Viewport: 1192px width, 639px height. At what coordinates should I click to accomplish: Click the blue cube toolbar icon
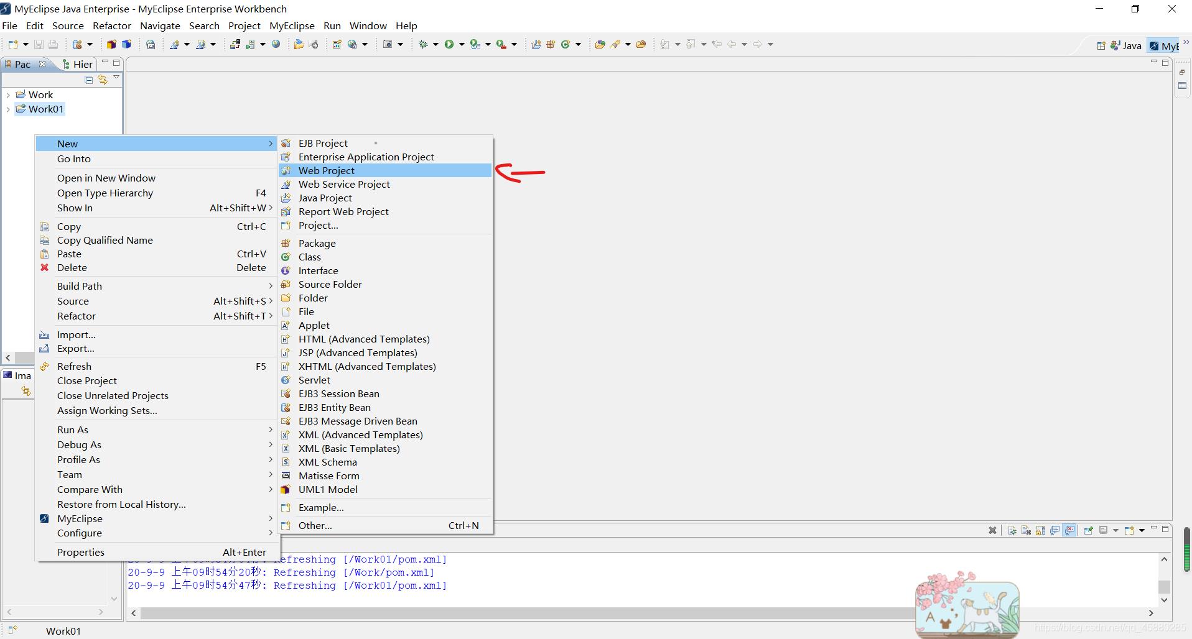click(126, 44)
